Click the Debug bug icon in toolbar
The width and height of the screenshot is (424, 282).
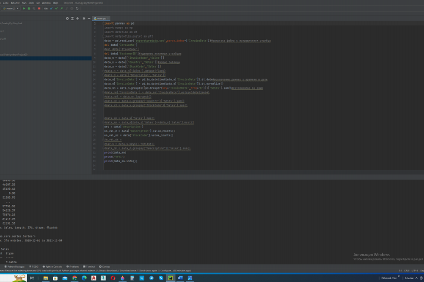click(29, 9)
